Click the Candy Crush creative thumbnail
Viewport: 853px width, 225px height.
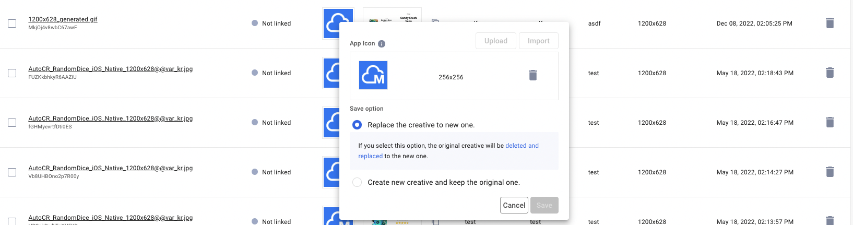[392, 15]
